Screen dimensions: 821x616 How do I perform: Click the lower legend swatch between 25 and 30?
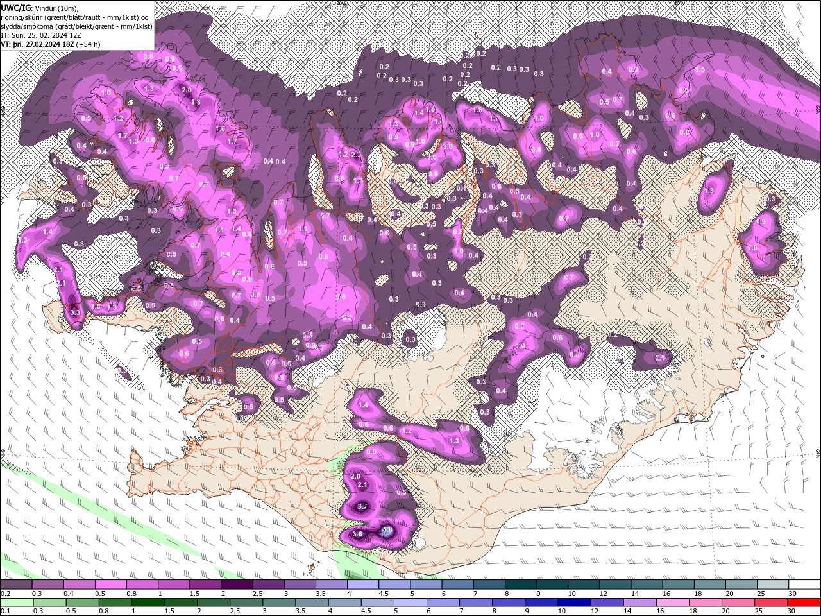pyautogui.click(x=772, y=603)
